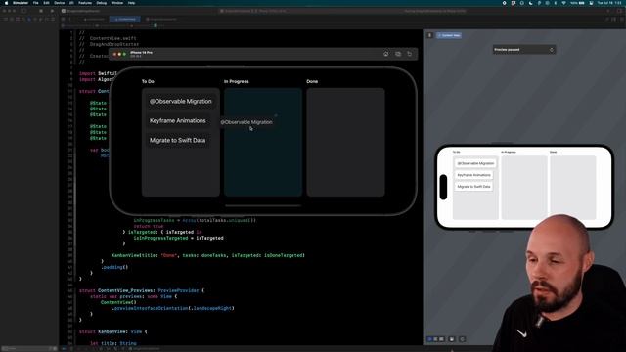Click the ".padding()" code line

click(114, 267)
